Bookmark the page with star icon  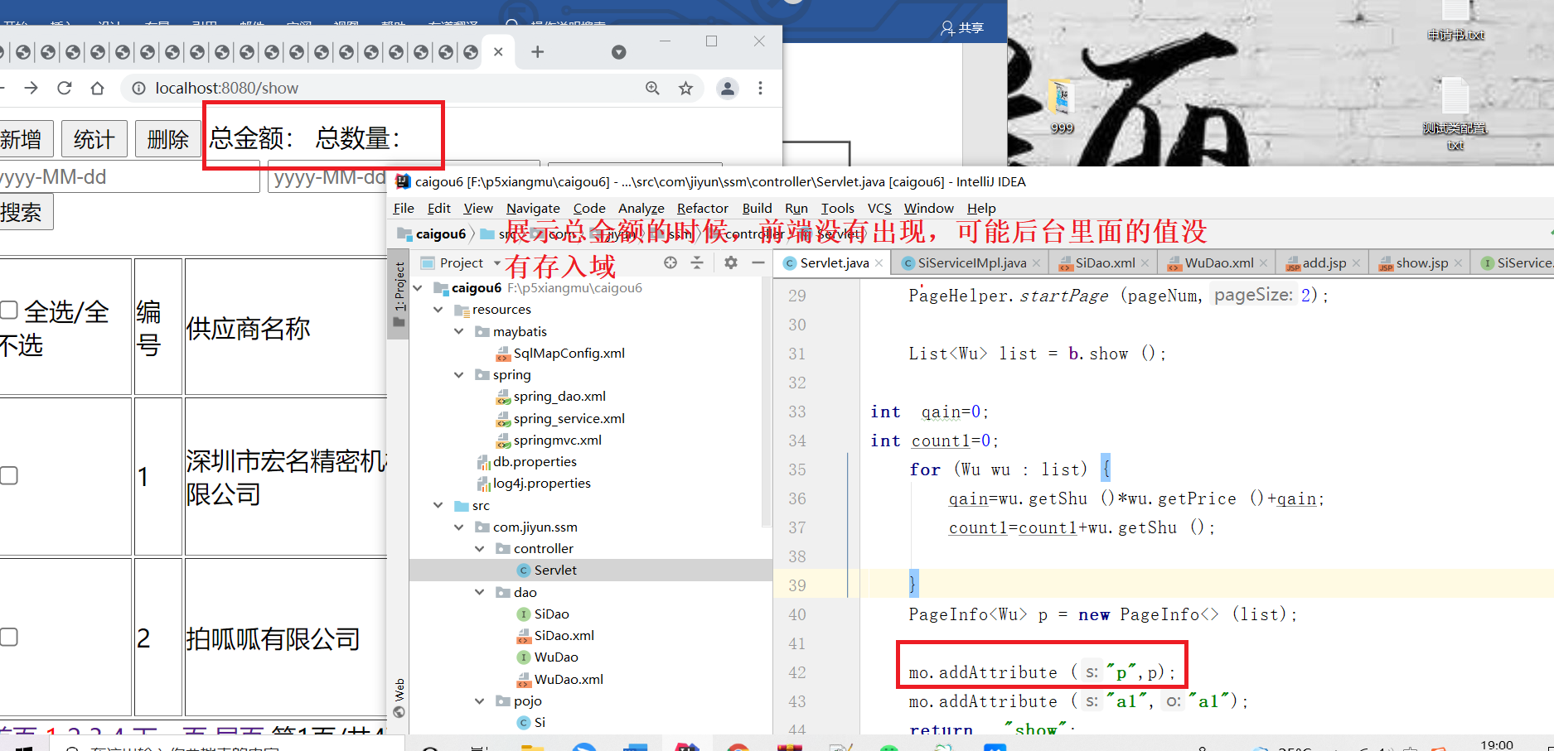pyautogui.click(x=685, y=88)
